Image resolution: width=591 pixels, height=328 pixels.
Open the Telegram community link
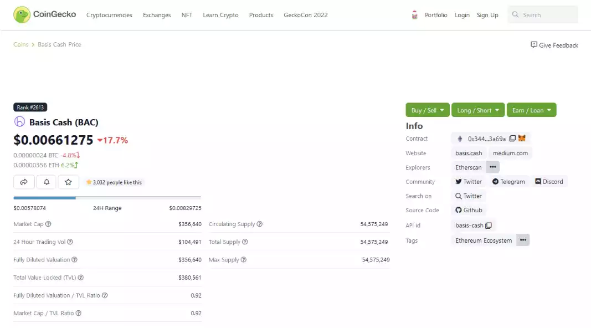pyautogui.click(x=508, y=182)
